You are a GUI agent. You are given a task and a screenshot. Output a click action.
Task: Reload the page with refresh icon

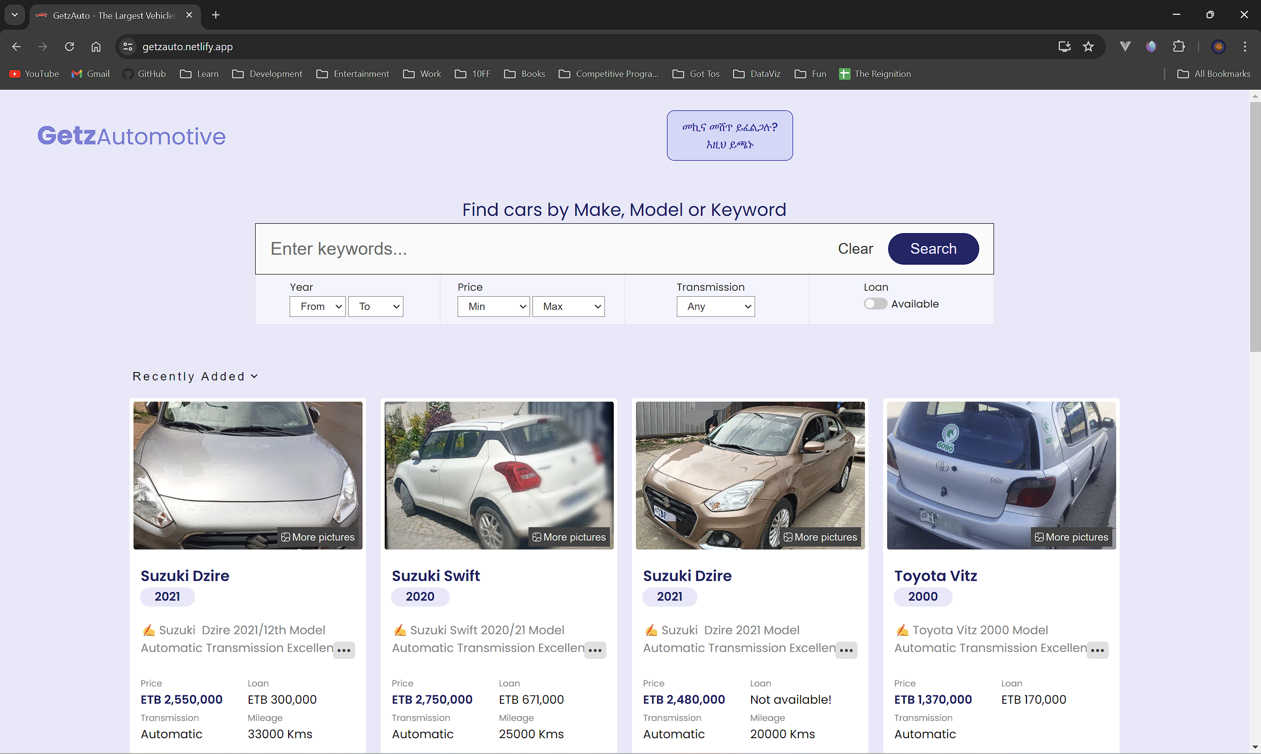tap(69, 47)
